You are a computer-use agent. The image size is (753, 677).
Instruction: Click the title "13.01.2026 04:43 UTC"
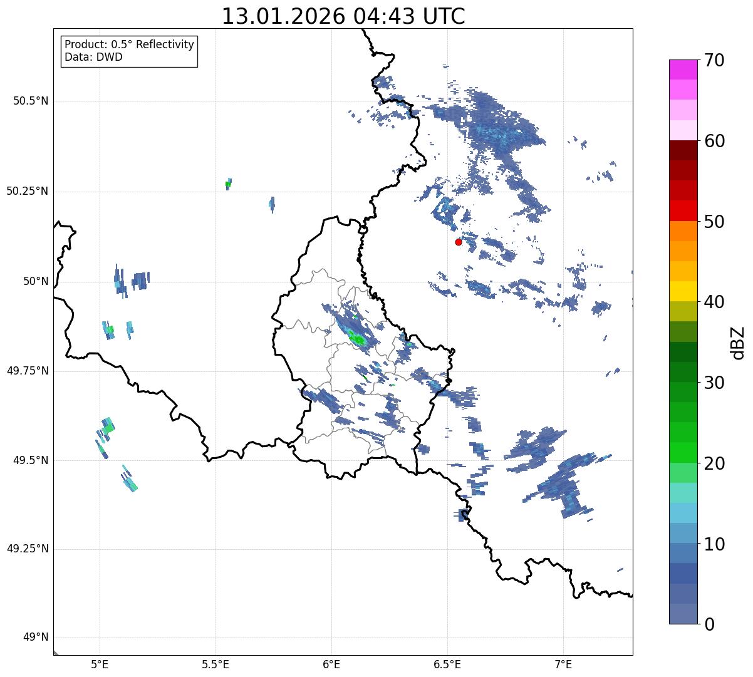(x=343, y=16)
